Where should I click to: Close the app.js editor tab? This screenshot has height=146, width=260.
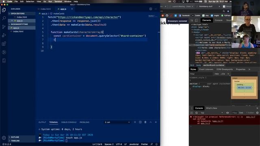72,9
